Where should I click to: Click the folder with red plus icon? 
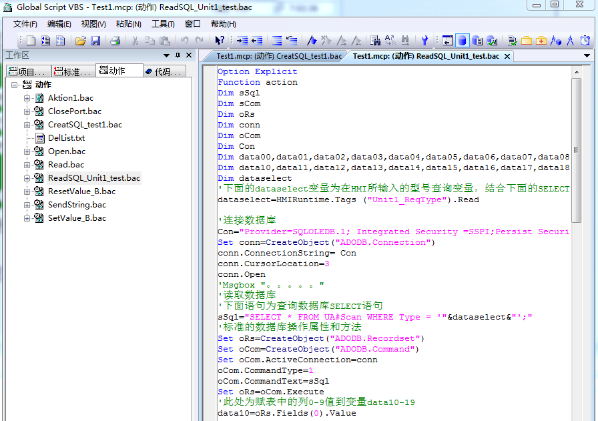point(541,41)
